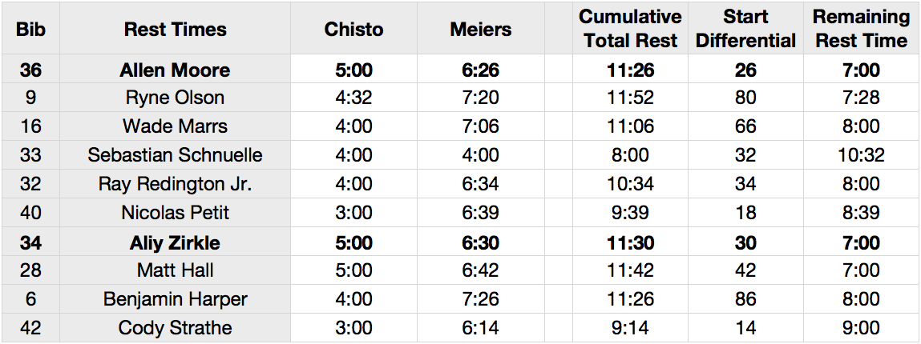
Task: Click Nicolas Petit's cumulative rest 9:39
Action: pyautogui.click(x=630, y=213)
